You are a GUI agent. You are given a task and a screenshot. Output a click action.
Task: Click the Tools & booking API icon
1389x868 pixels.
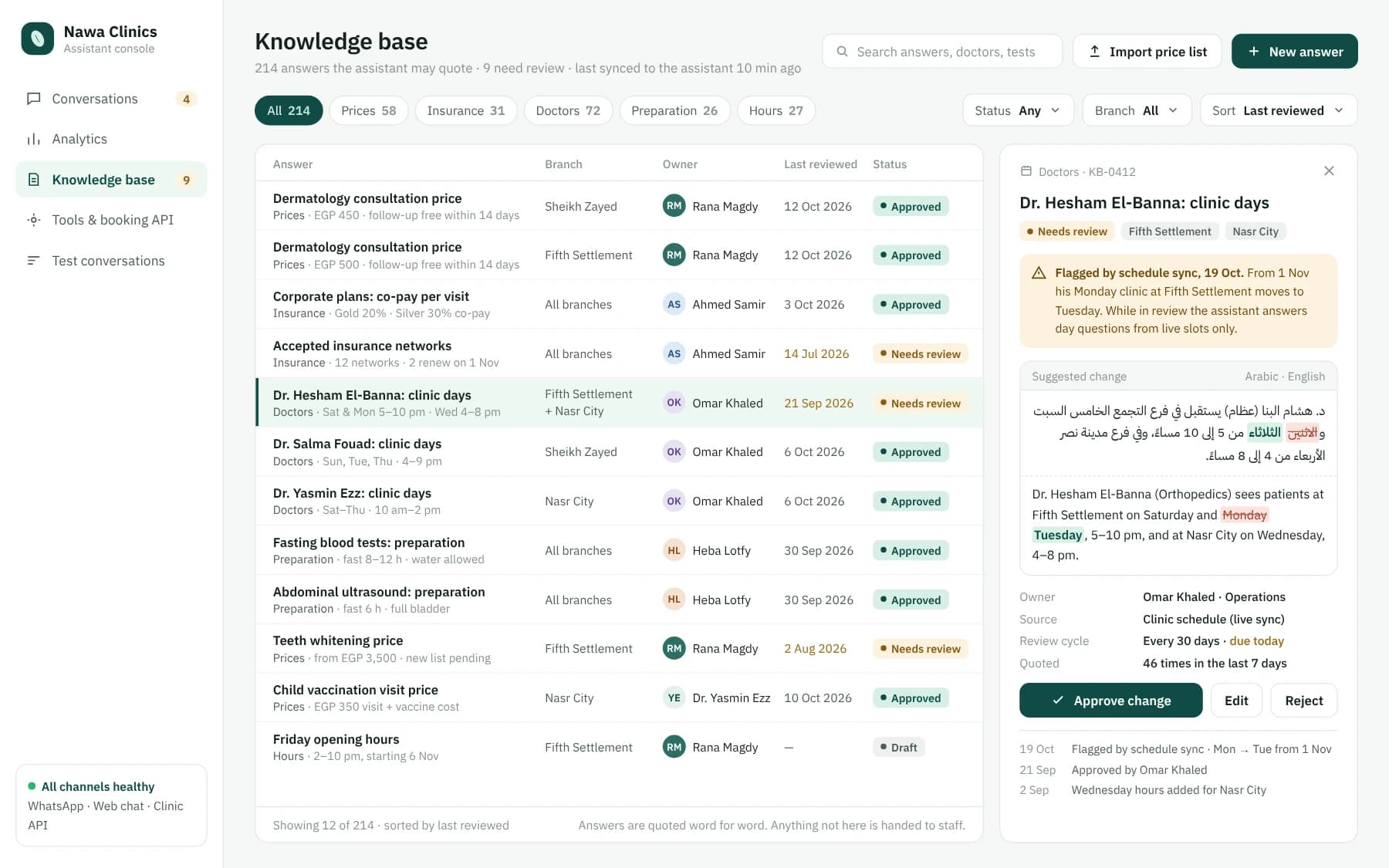(33, 220)
